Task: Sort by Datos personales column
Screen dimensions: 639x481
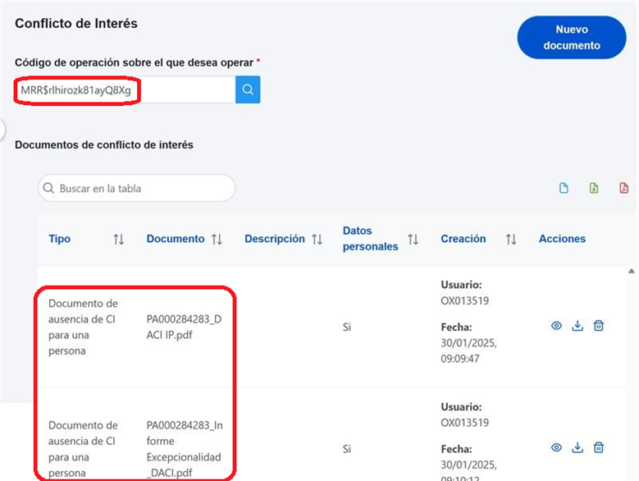Action: (x=413, y=239)
